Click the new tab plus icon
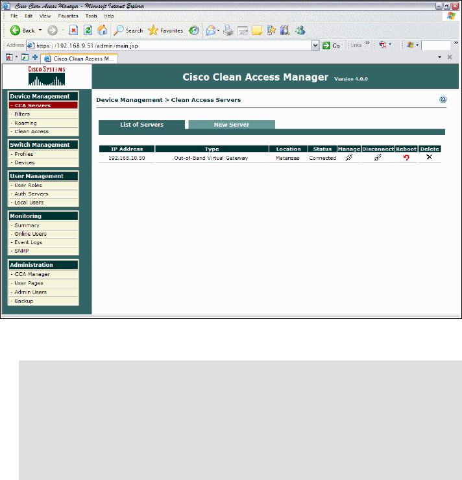This screenshot has height=480, width=462. coord(35,57)
